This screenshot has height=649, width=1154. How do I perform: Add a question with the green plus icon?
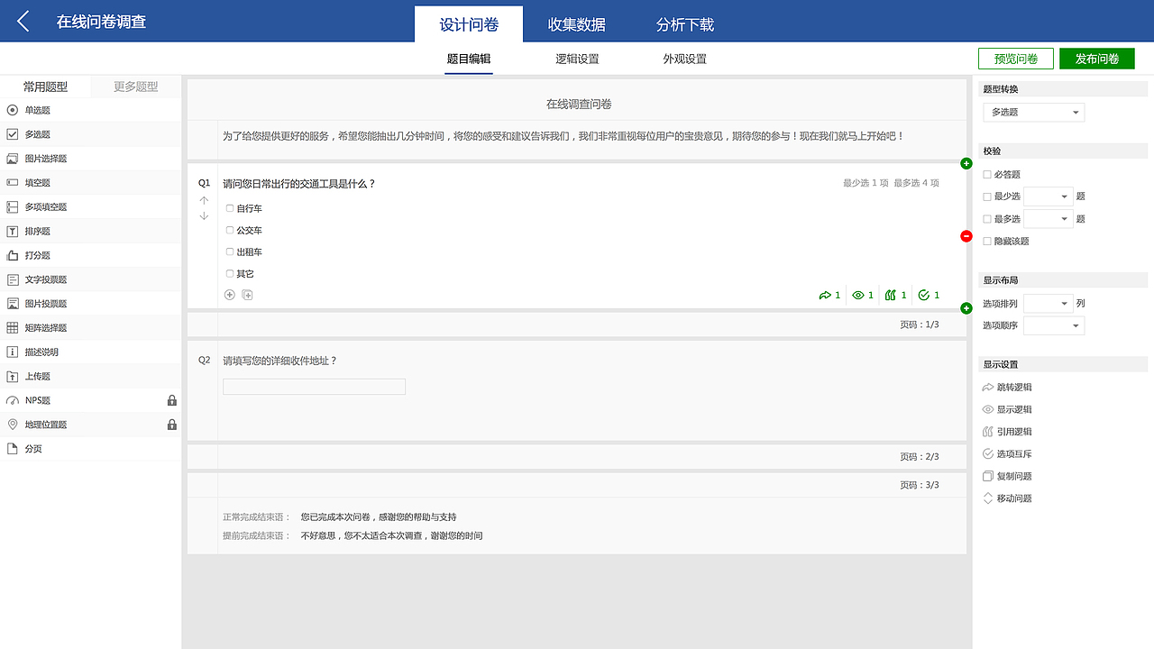966,163
